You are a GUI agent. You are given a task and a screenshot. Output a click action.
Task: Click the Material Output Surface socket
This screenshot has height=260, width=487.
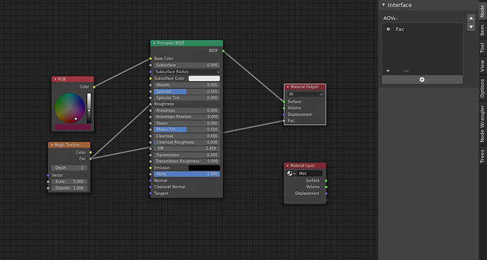point(284,102)
